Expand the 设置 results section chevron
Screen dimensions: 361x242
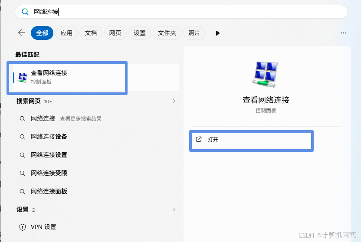pyautogui.click(x=174, y=209)
